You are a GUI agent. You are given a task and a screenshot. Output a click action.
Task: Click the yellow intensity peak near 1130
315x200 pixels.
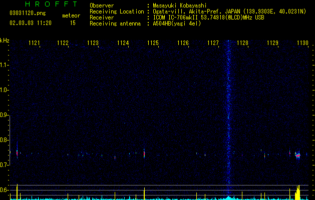[297, 192]
